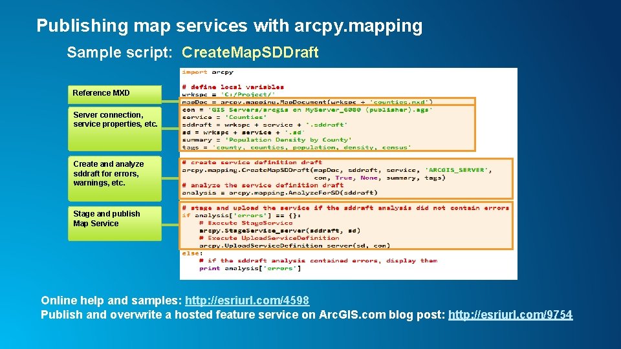Click the '# Execute UploadServiceDefinition' comment
The image size is (621, 349).
tap(269, 238)
